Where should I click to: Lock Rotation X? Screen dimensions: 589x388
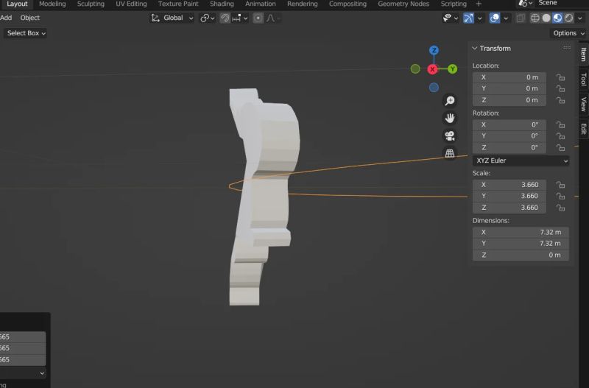click(x=560, y=124)
